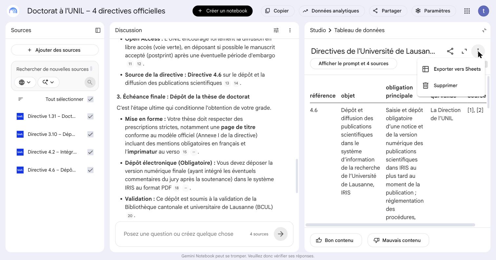Image resolution: width=496 pixels, height=260 pixels.
Task: Share the data table
Action: [x=450, y=51]
